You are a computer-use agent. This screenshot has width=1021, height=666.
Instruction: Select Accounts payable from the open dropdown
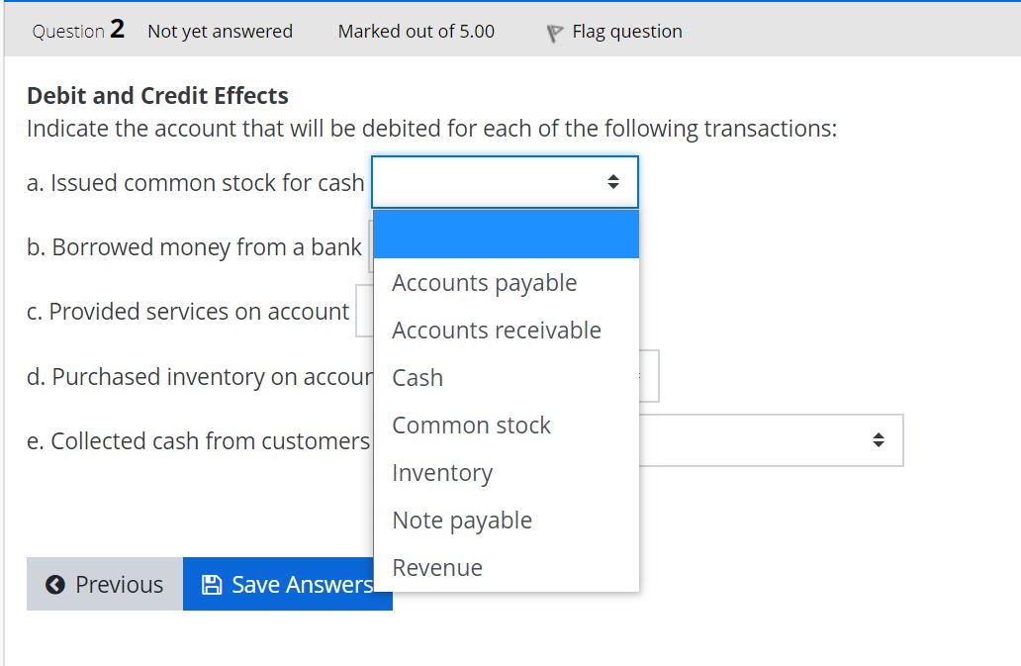(x=484, y=282)
